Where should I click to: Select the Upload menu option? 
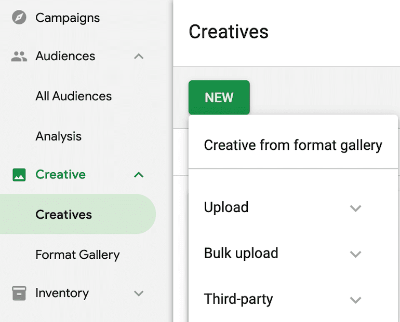point(293,207)
